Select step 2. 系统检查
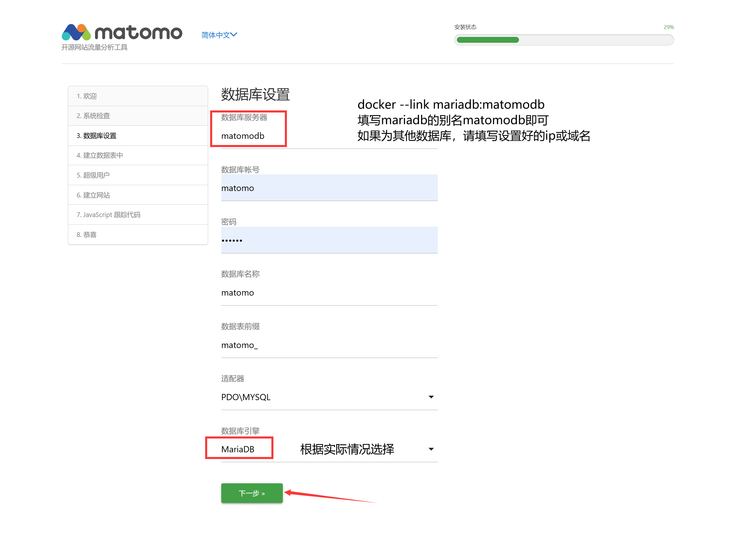The height and width of the screenshot is (534, 735). 93,116
